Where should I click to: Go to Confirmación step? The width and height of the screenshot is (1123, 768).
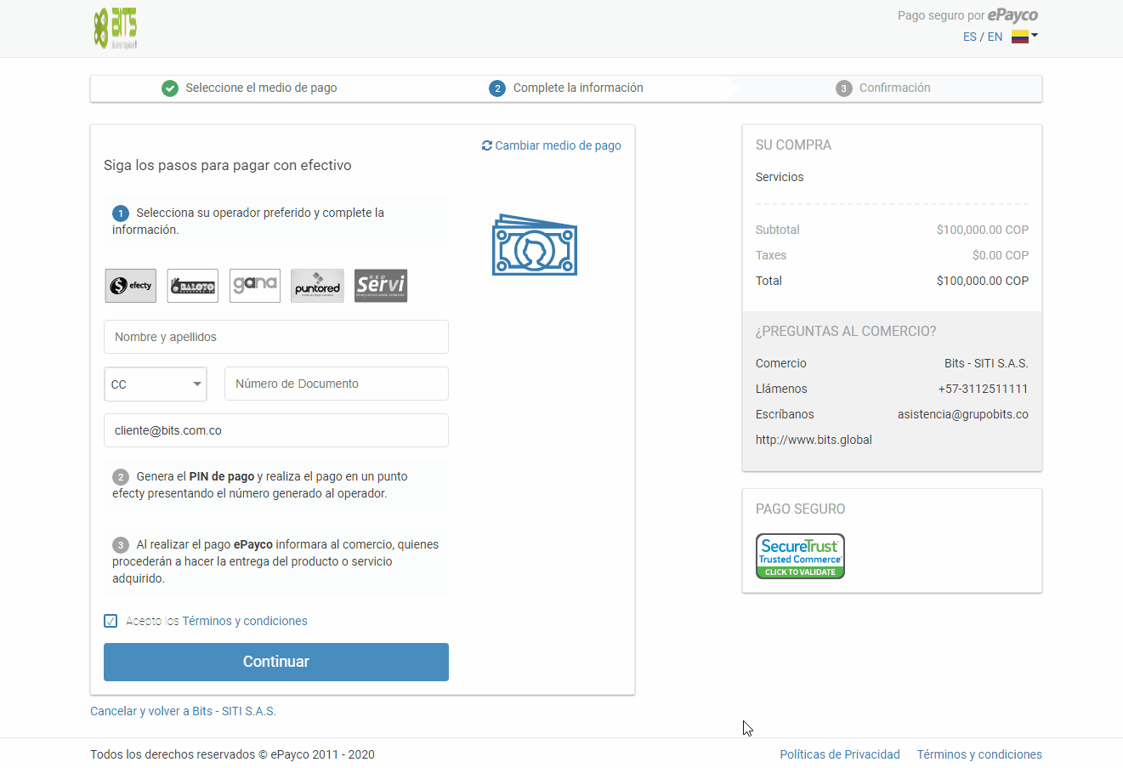[x=894, y=88]
